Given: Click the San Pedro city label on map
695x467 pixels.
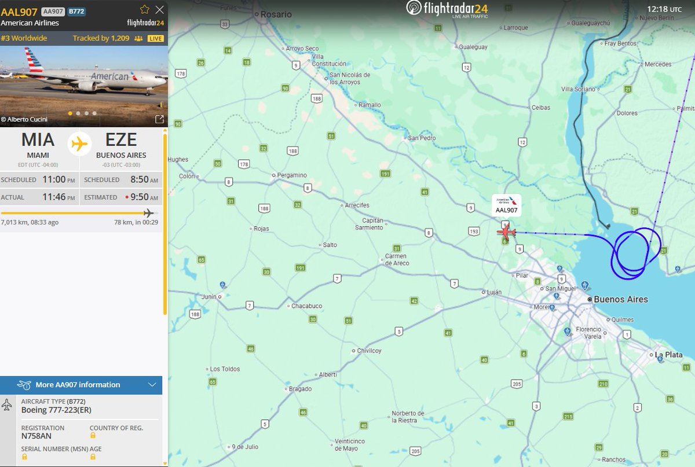Looking at the screenshot, I should click(x=422, y=138).
